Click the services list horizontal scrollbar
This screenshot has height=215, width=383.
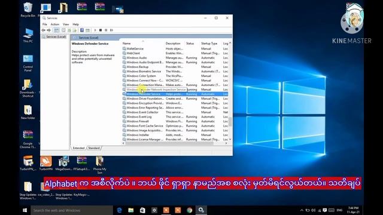coord(169,143)
